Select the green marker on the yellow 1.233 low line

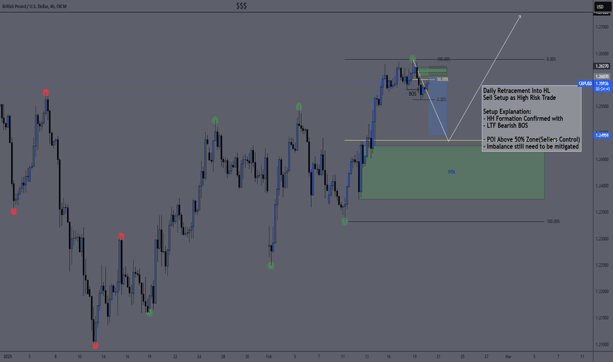click(345, 222)
